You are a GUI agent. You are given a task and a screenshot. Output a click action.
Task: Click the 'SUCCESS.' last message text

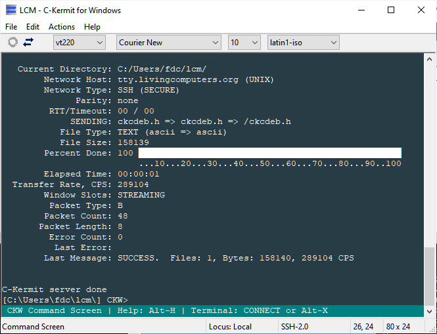(138, 258)
